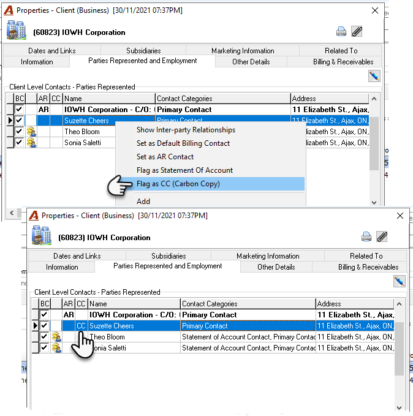Click Name column header in upper grid
Image resolution: width=413 pixels, height=416 pixels.
click(109, 99)
